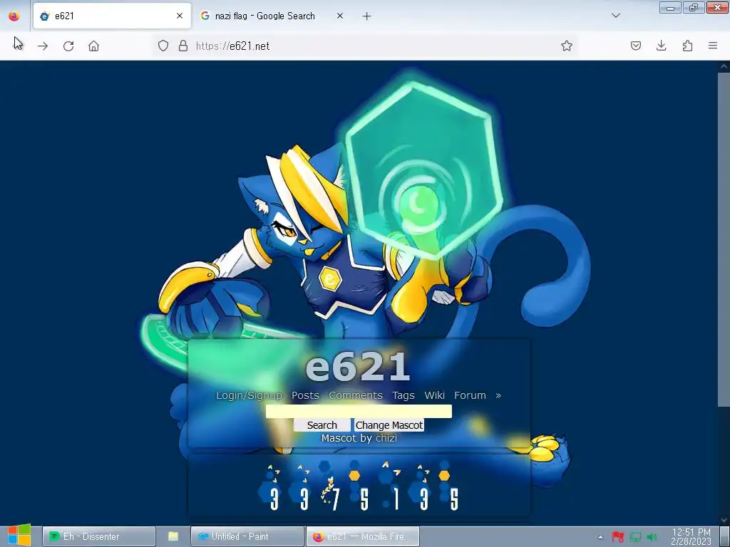Viewport: 730px width, 547px height.
Task: Click the show desktop strip
Action: tap(724, 536)
